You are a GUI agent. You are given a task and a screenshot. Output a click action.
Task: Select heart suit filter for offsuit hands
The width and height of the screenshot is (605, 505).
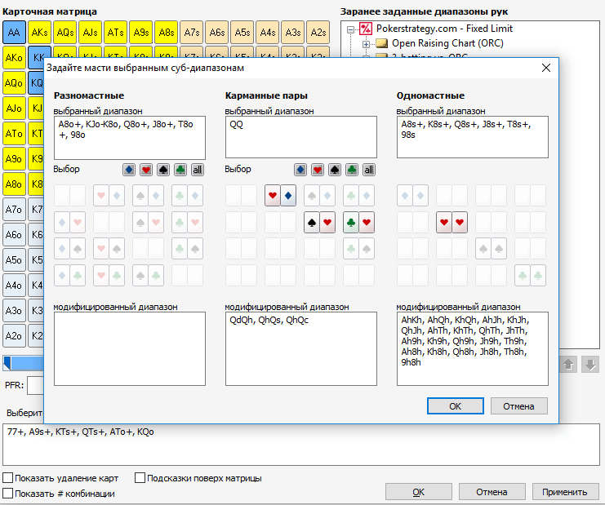pyautogui.click(x=146, y=170)
